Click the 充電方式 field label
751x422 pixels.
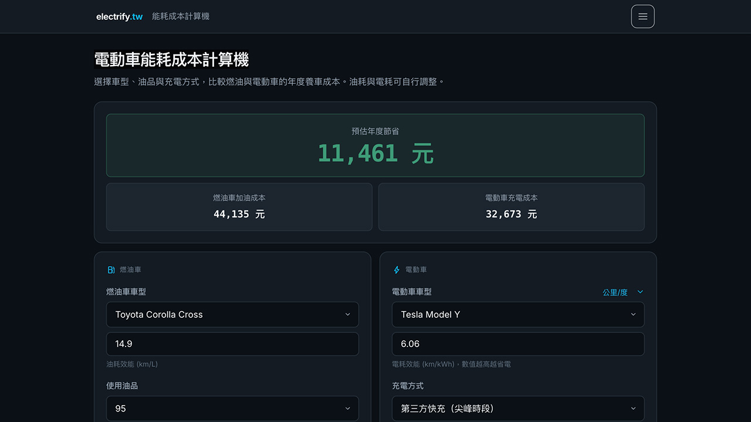coord(408,386)
